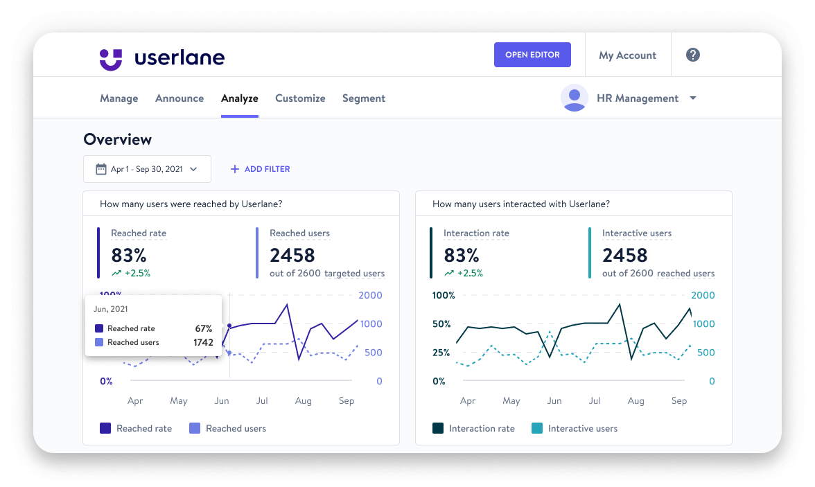Image resolution: width=815 pixels, height=487 pixels.
Task: Click the trend arrow next to +2.5% reached rate
Action: click(x=115, y=273)
